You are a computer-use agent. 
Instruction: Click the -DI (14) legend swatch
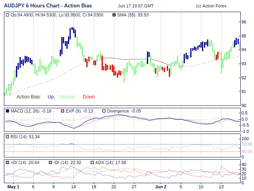(x=50, y=162)
